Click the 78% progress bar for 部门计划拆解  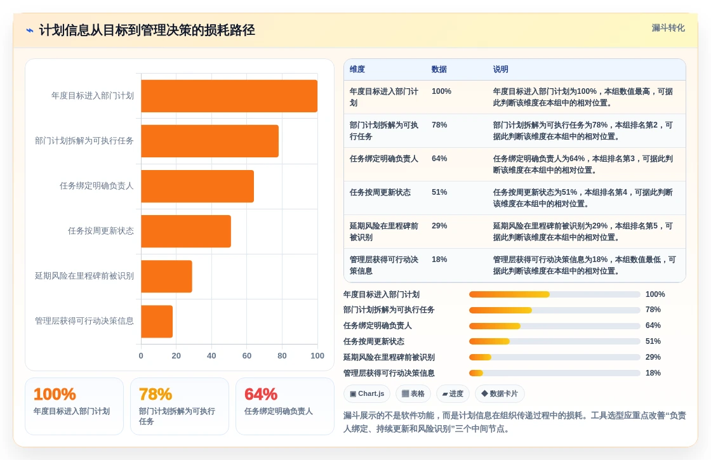pyautogui.click(x=555, y=310)
